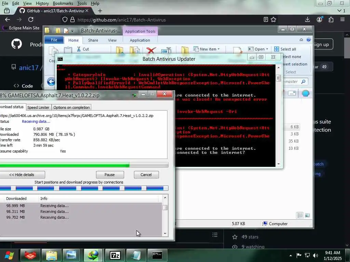Open the network tray icon
Image resolution: width=350 pixels, height=262 pixels.
(x=307, y=255)
